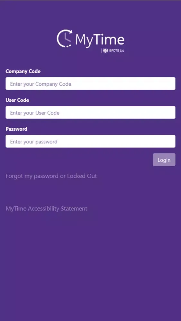Screen dimensions: 181x321
Task: Click the MyTime clock logo icon
Action: pyautogui.click(x=65, y=39)
